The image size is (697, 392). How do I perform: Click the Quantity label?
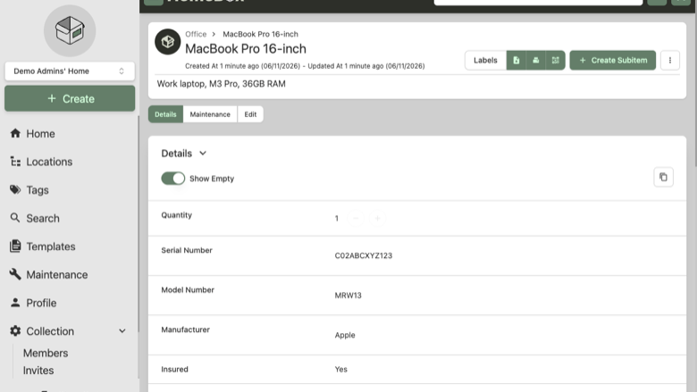(x=176, y=215)
